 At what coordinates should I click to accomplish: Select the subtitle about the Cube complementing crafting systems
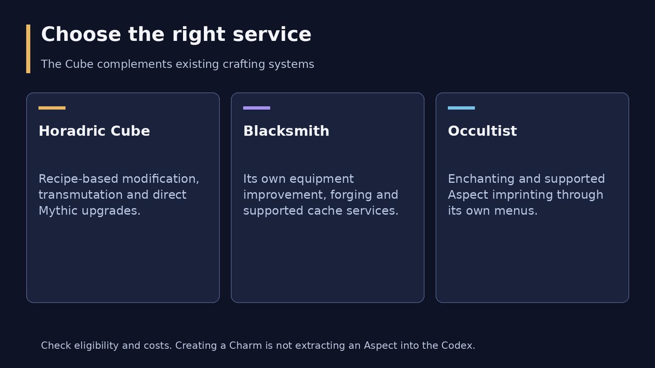(x=177, y=64)
